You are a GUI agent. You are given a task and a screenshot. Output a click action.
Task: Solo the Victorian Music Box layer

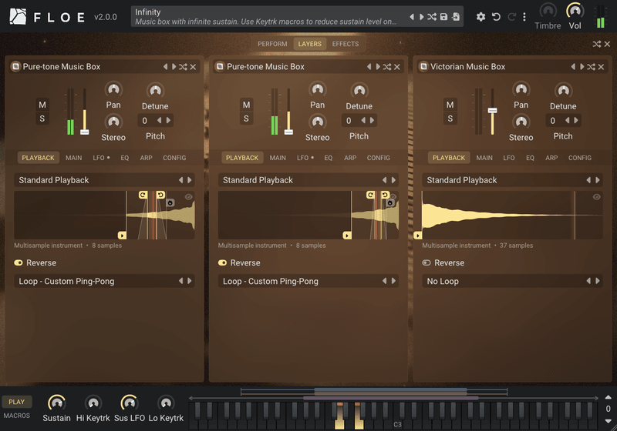(450, 119)
